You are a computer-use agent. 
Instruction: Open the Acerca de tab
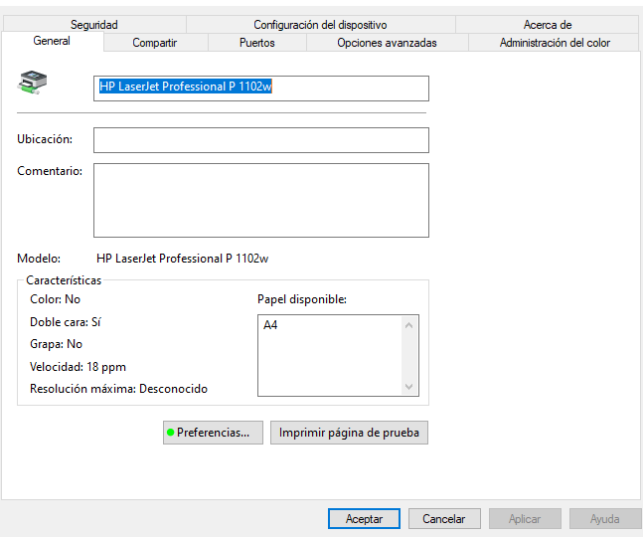pyautogui.click(x=548, y=25)
